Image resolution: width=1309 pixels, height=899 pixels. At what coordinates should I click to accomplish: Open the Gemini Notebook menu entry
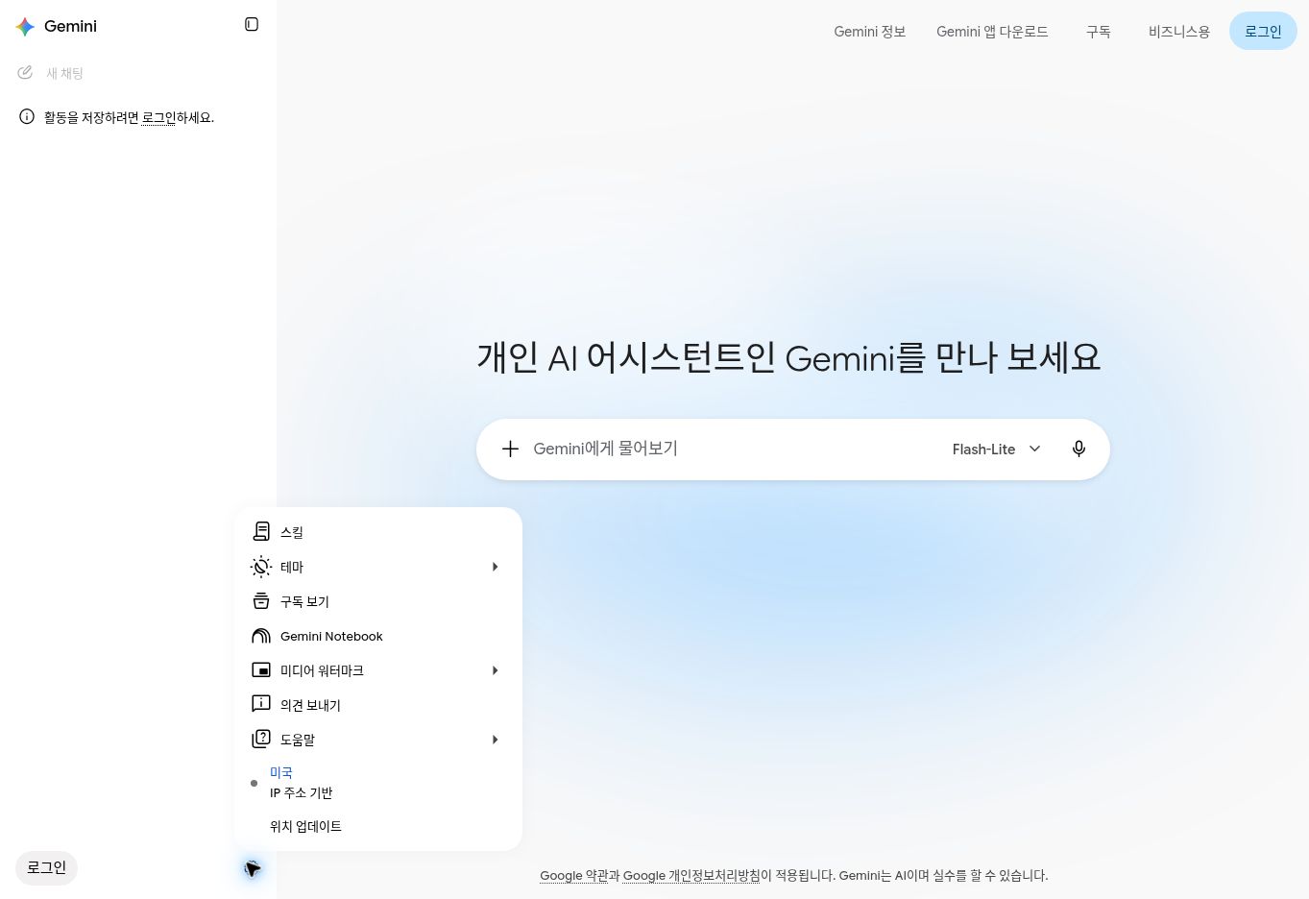pyautogui.click(x=378, y=636)
